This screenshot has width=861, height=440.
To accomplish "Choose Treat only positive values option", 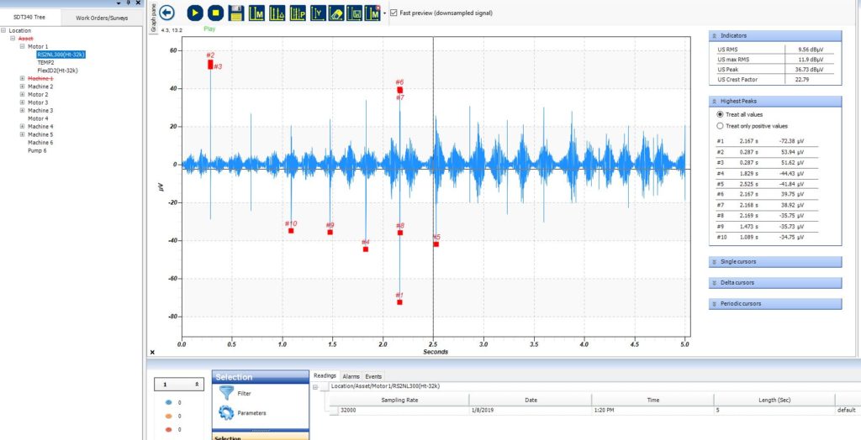I will (719, 125).
